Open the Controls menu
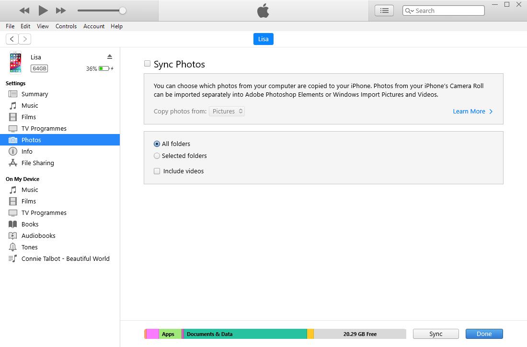 [x=66, y=26]
